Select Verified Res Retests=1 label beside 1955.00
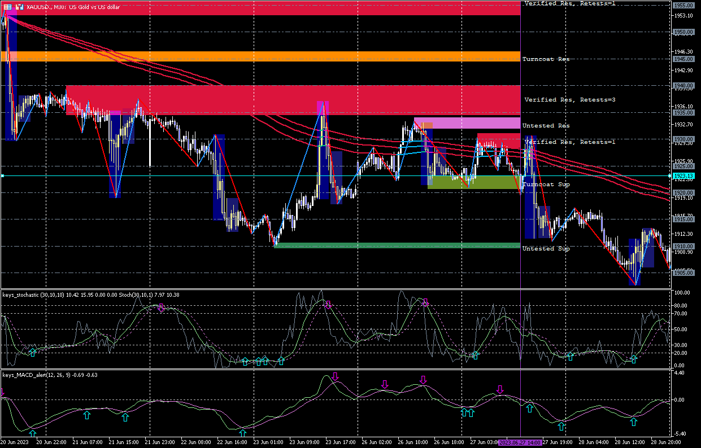 tap(569, 3)
